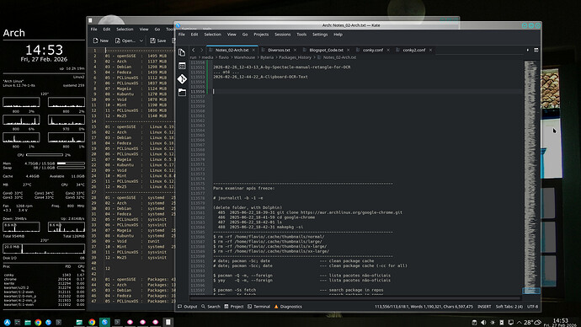Toggle the Project tool view
Viewport: 581px width, 327px height.
(x=234, y=307)
